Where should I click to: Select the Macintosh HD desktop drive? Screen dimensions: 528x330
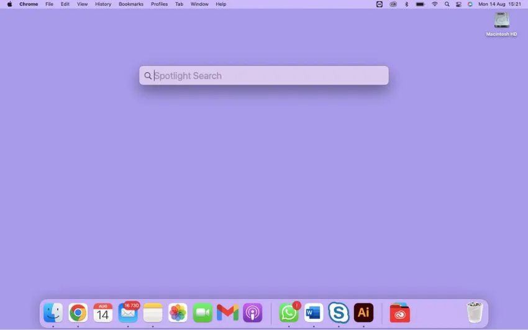(x=501, y=24)
